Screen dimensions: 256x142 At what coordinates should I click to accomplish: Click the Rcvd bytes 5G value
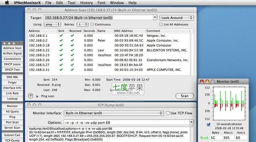216,138
